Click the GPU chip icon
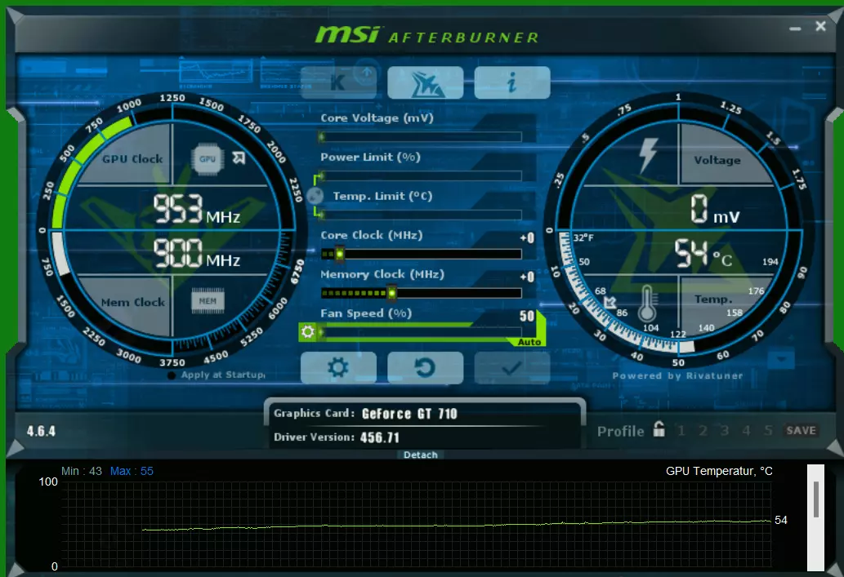 click(208, 159)
